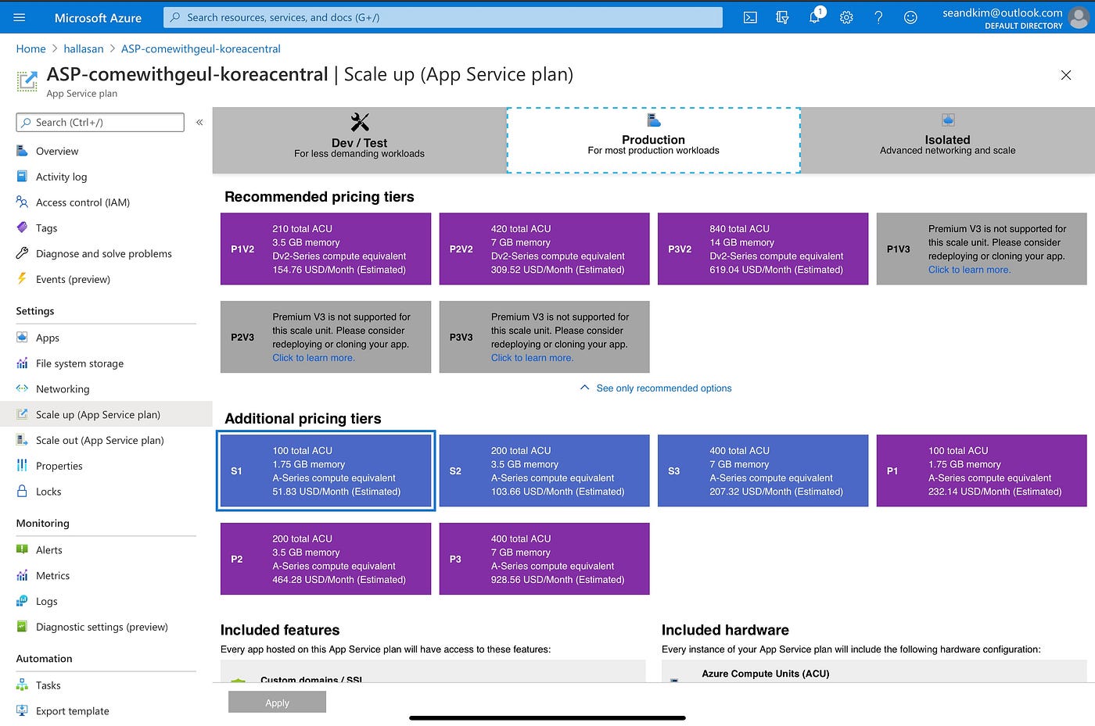The width and height of the screenshot is (1095, 726).
Task: Select the P1V2 pricing tier card
Action: (x=325, y=249)
